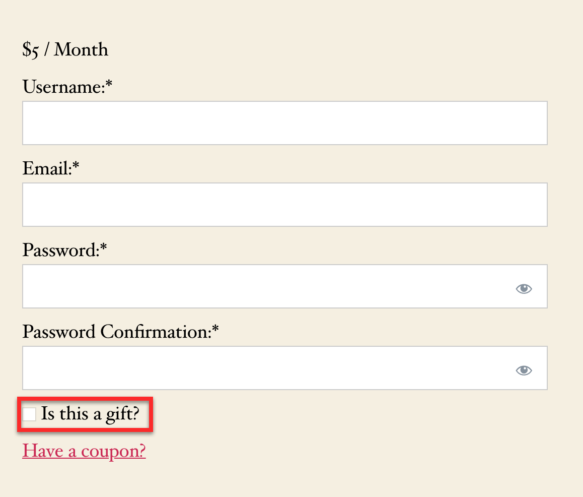This screenshot has width=583, height=497.
Task: Click the $5 price amount text
Action: pyautogui.click(x=30, y=50)
